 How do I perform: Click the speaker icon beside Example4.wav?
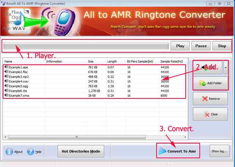point(6,81)
